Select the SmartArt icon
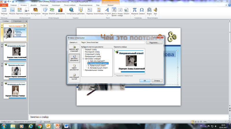Image resolution: width=231 pixels, height=129 pixels. pyautogui.click(x=52, y=11)
